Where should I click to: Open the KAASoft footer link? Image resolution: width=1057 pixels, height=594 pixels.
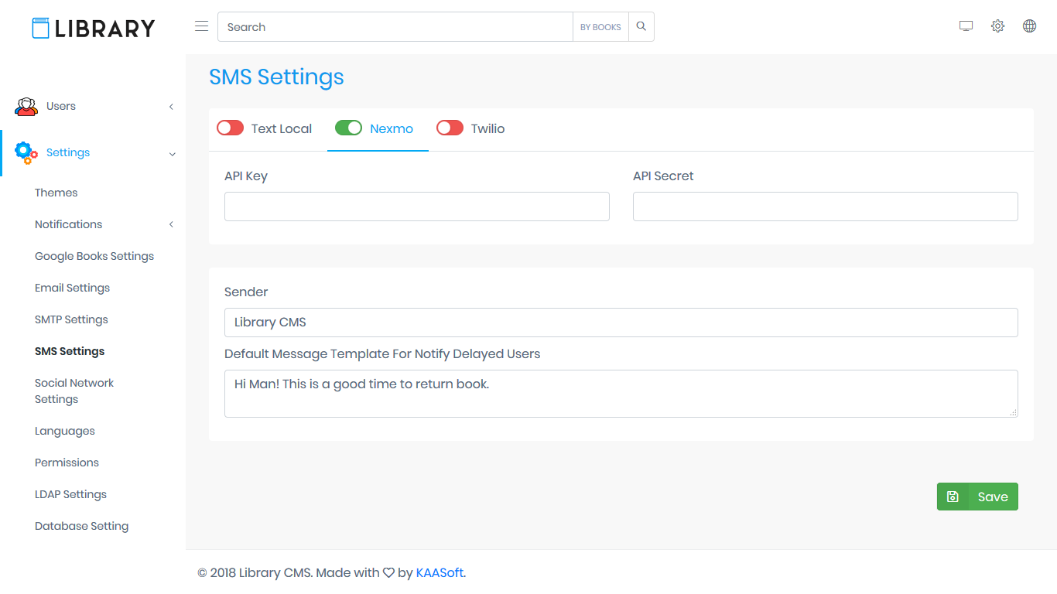coord(440,573)
